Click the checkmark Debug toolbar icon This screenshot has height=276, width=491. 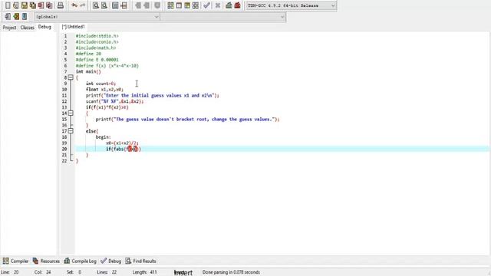206,5
